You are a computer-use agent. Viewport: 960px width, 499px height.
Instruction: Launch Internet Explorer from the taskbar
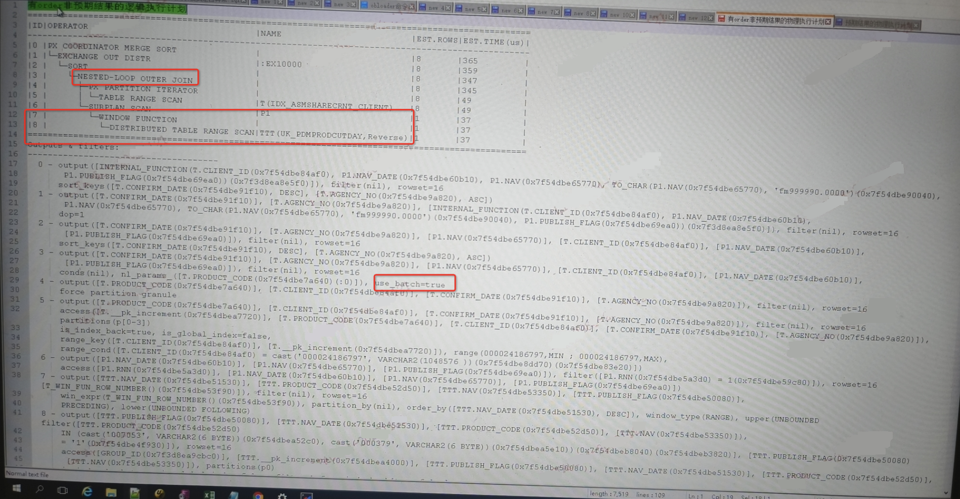[x=87, y=491]
